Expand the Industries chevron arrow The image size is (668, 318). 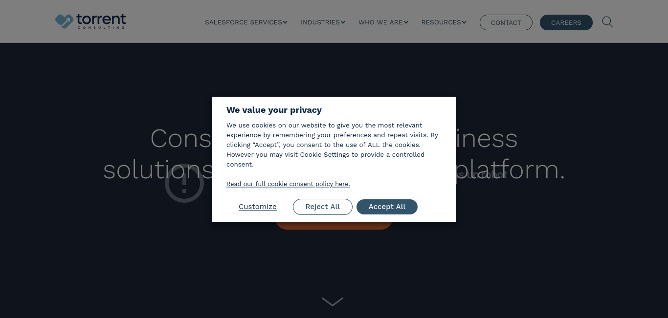click(x=343, y=22)
